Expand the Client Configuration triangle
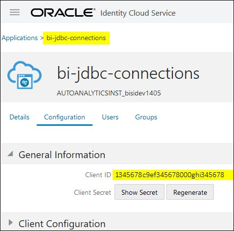 pos(11,222)
